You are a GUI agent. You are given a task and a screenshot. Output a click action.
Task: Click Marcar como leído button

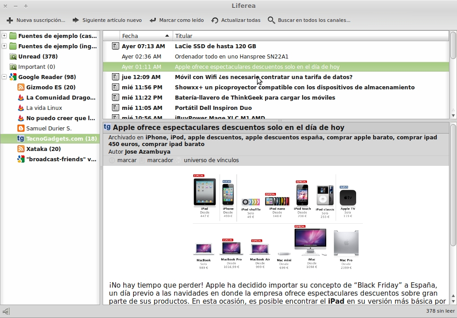pyautogui.click(x=177, y=20)
